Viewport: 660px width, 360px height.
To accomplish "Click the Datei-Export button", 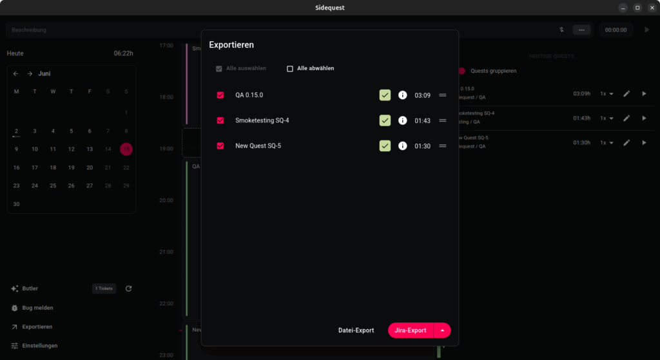I will pos(356,330).
